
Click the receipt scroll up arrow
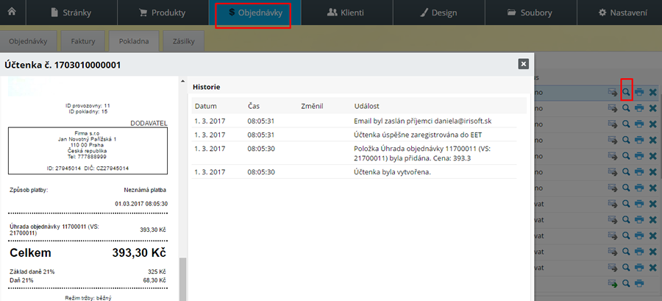(183, 81)
